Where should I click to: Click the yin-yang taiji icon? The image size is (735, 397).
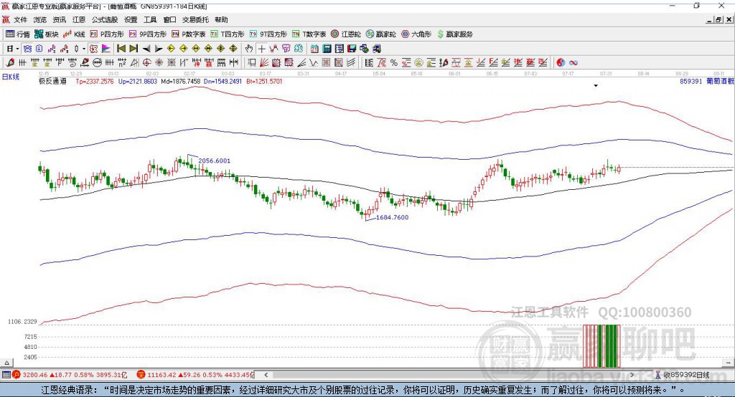(561, 62)
